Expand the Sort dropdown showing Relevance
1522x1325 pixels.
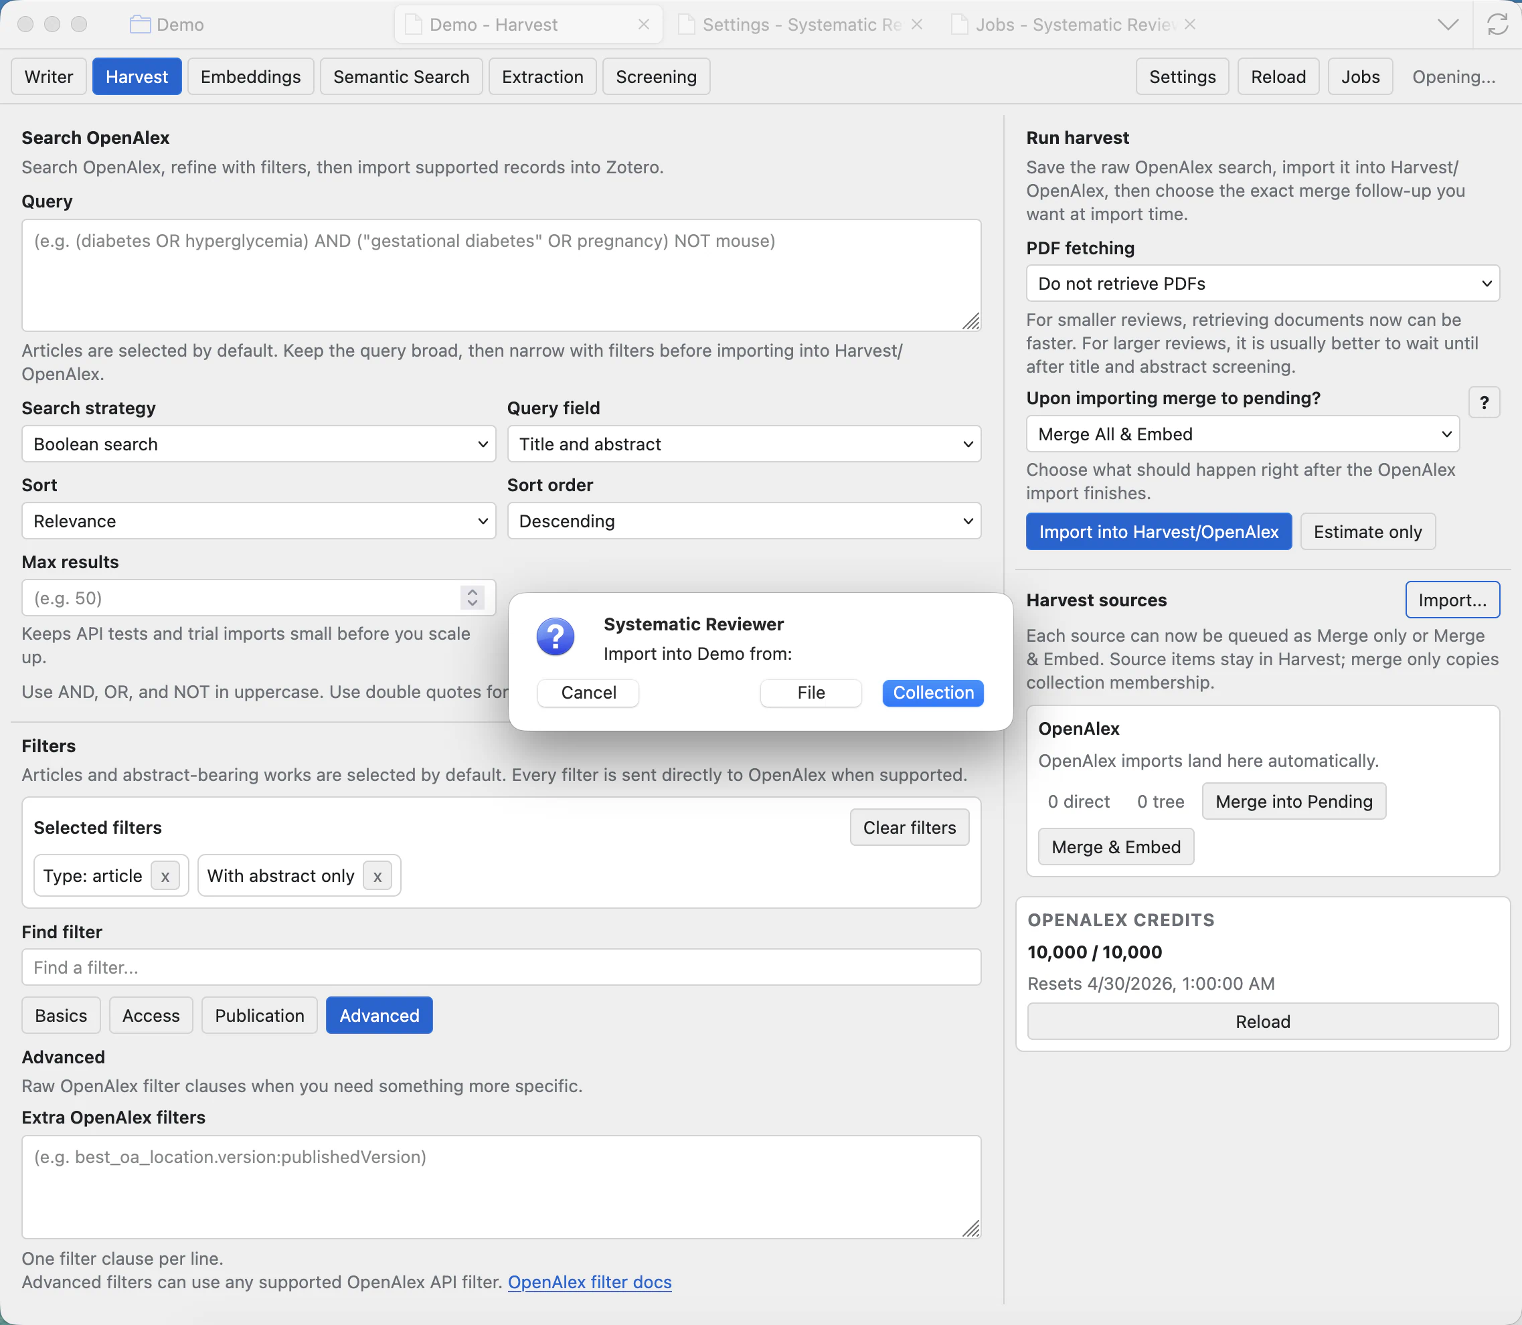259,521
